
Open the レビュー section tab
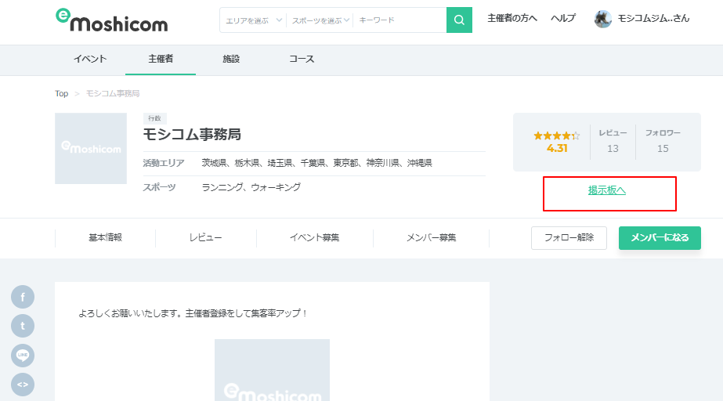[x=206, y=238]
